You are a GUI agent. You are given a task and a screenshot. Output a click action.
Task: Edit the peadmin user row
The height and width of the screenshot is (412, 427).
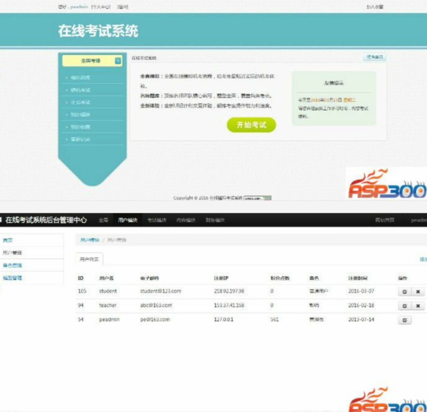click(405, 320)
